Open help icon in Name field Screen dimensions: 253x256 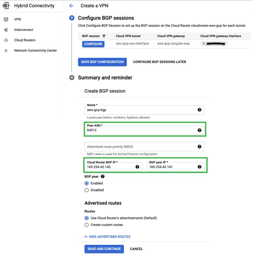click(x=200, y=110)
